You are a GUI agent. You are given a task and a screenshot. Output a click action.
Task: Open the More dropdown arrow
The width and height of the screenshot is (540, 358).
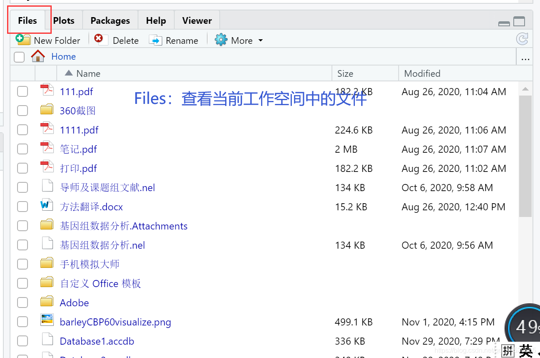pyautogui.click(x=261, y=40)
